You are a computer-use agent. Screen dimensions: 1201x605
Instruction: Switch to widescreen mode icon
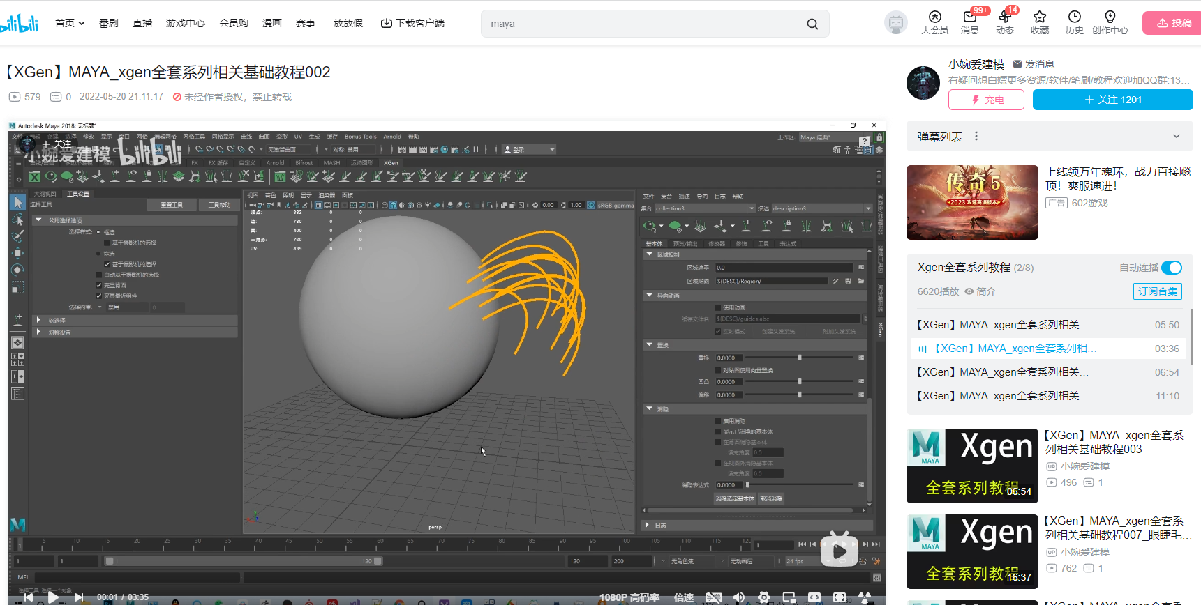814,597
